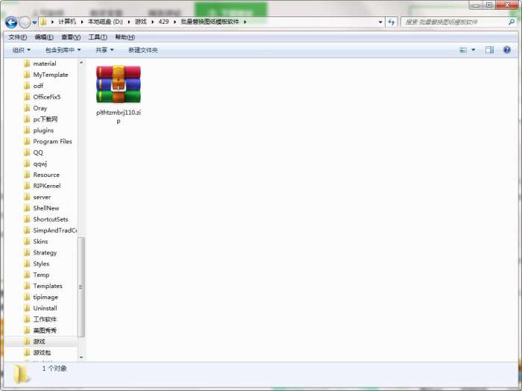Select the Temp folder
Viewport: 522px width, 391px height.
pos(41,275)
